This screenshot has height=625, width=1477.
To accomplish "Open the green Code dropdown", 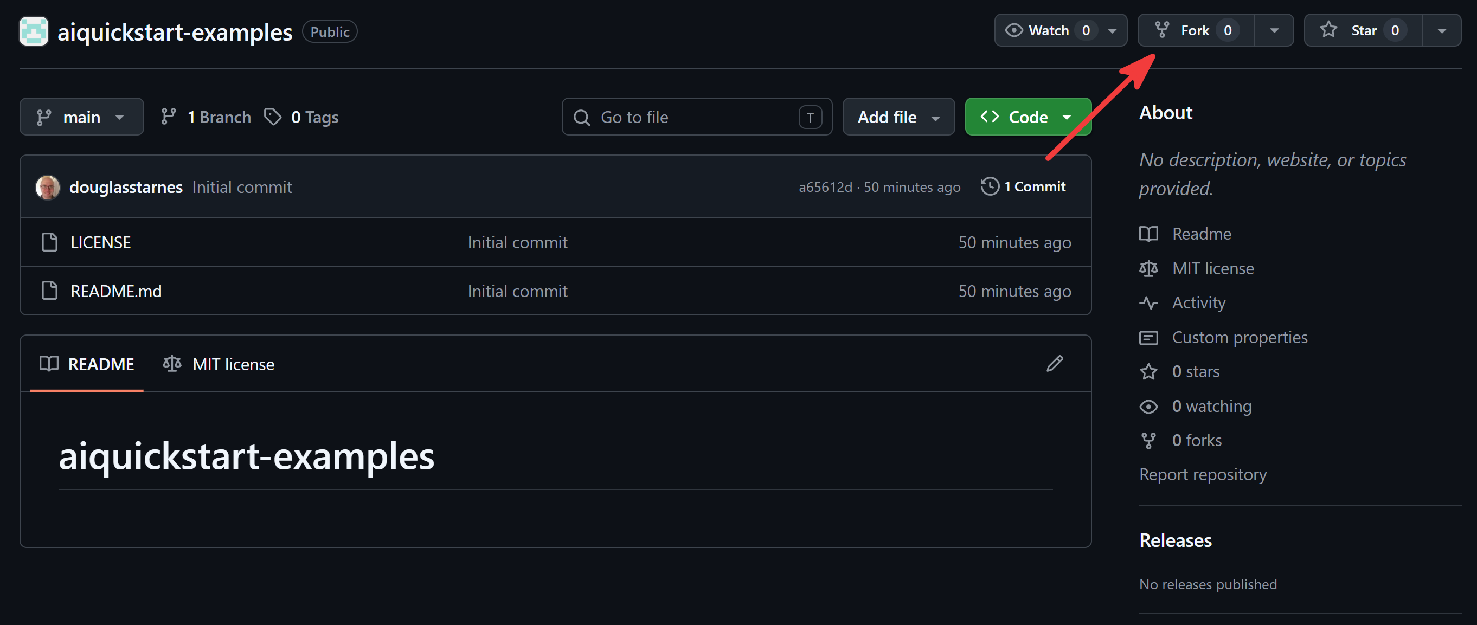I will [1028, 117].
